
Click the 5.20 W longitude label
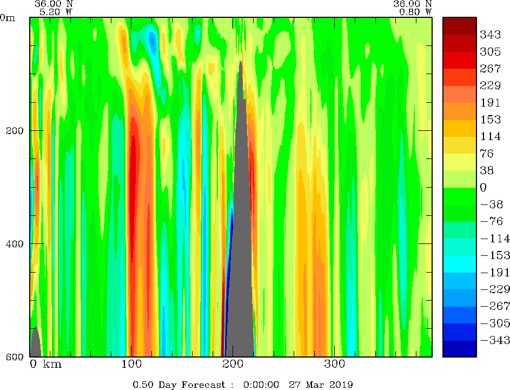[56, 12]
